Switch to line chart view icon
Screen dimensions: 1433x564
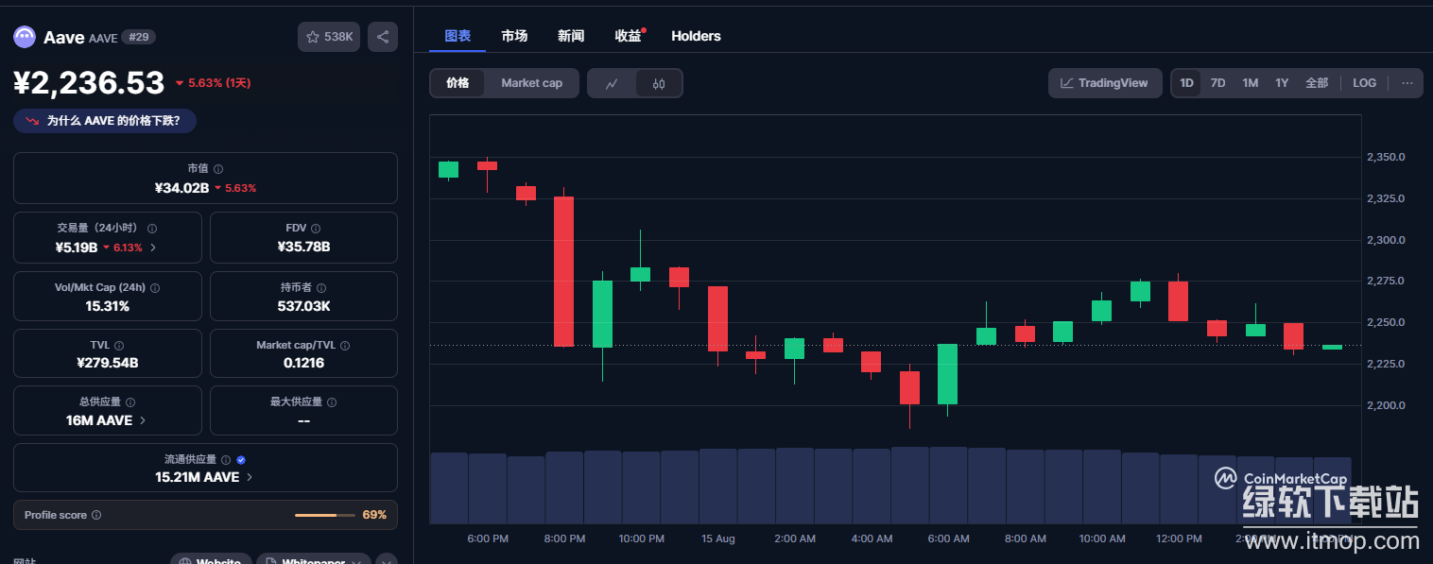pos(612,83)
